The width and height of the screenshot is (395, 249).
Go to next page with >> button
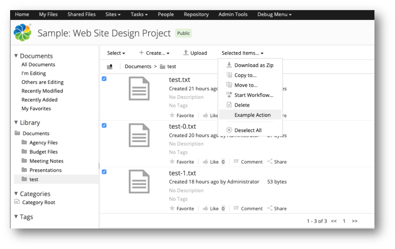[x=355, y=221]
